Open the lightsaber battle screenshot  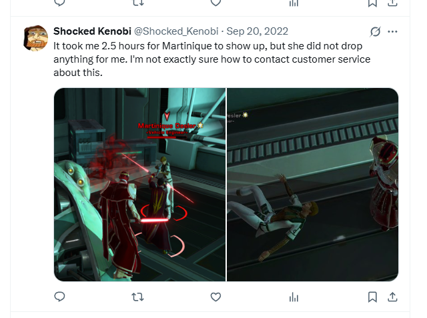pyautogui.click(x=139, y=185)
